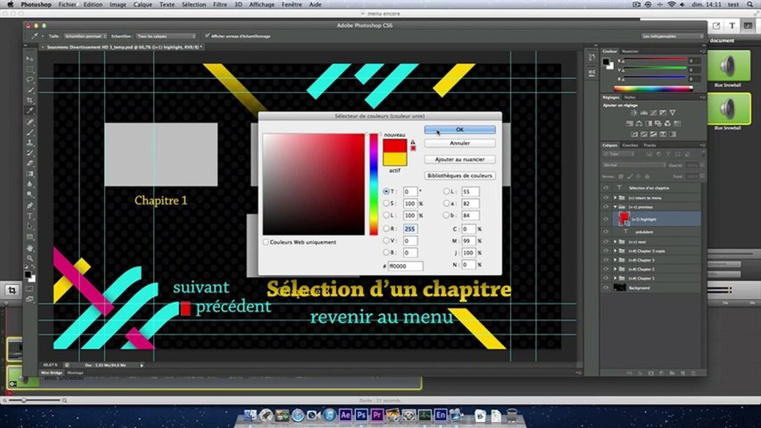The width and height of the screenshot is (761, 428).
Task: Select the Pen tool
Action: pos(30,206)
